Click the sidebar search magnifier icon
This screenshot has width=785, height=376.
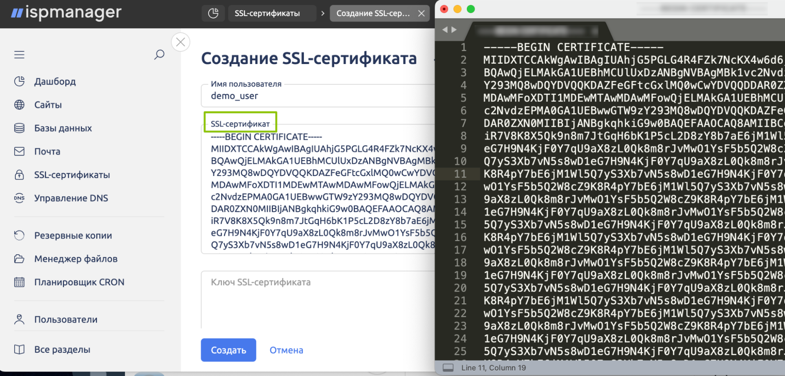pos(159,55)
